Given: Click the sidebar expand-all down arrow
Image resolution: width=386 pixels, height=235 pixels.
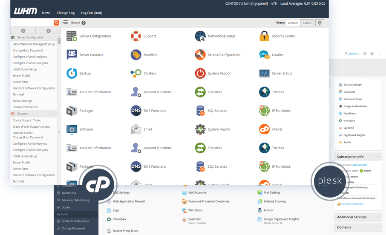Looking at the screenshot, I should (x=49, y=31).
